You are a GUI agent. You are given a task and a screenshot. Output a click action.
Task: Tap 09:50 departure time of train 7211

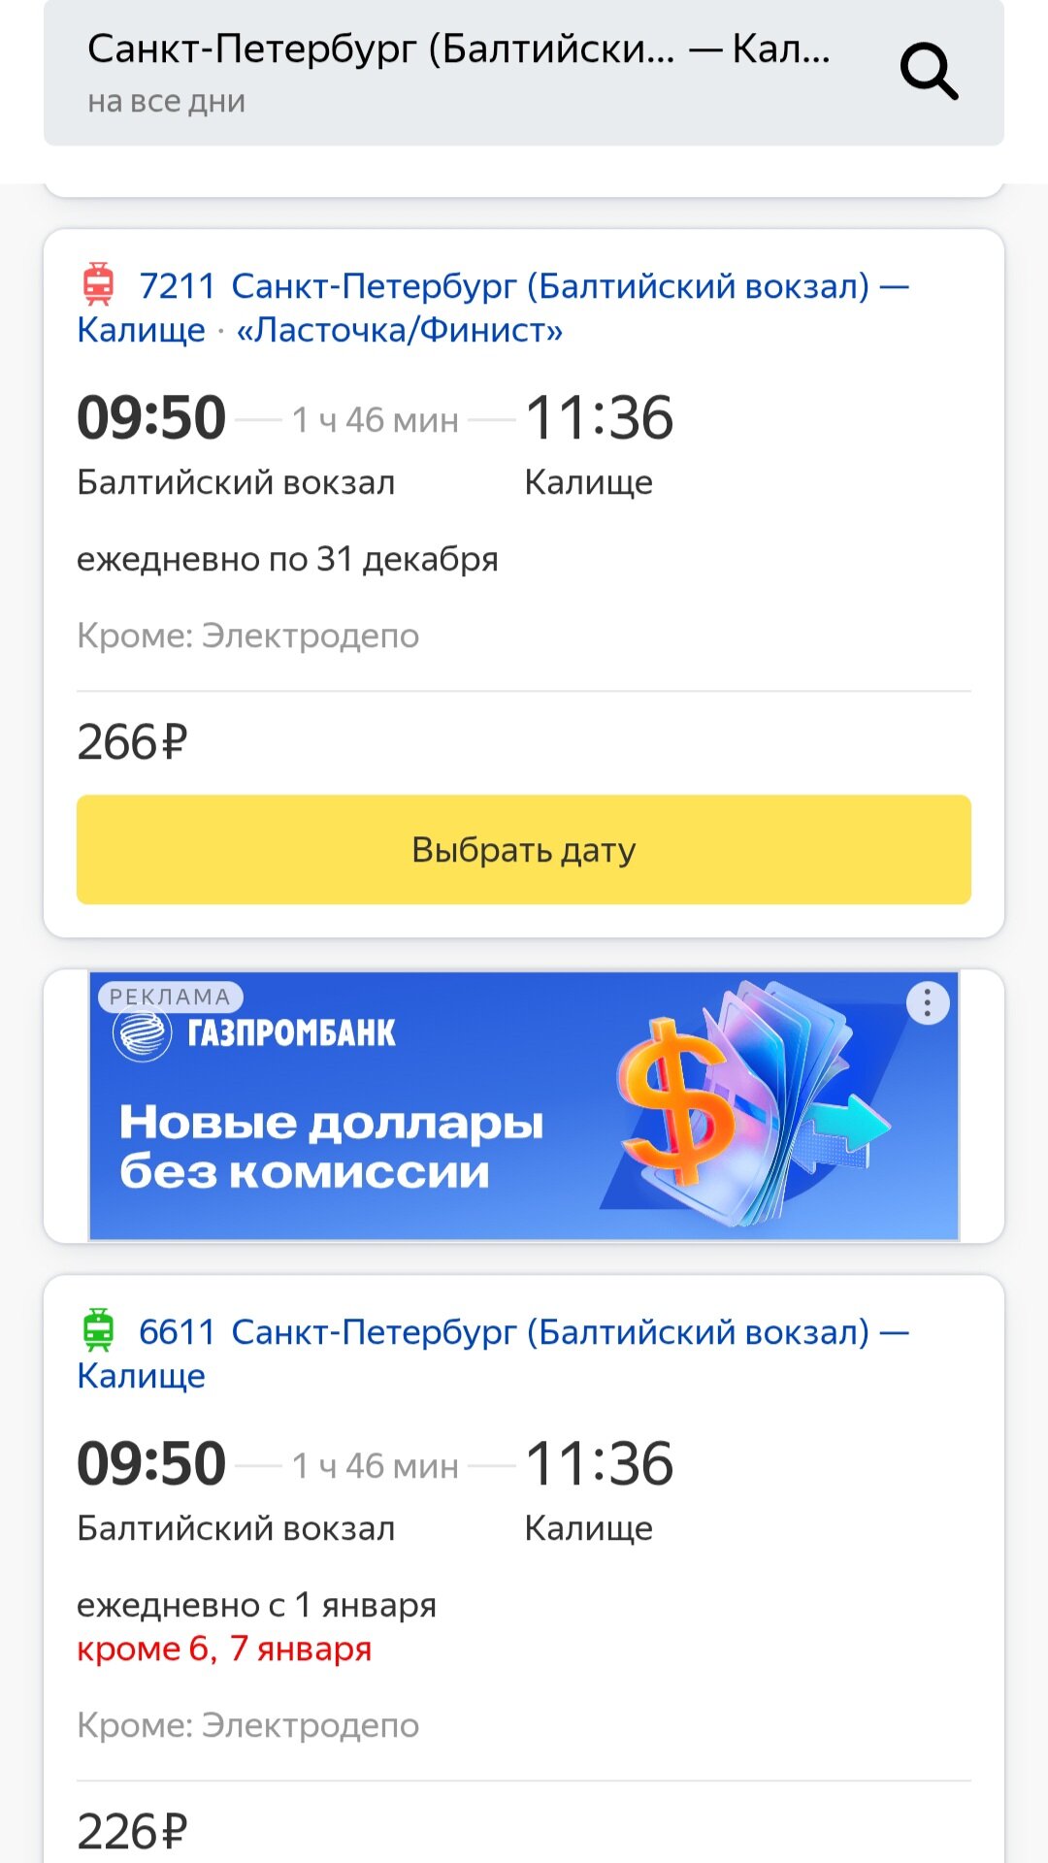(x=151, y=418)
